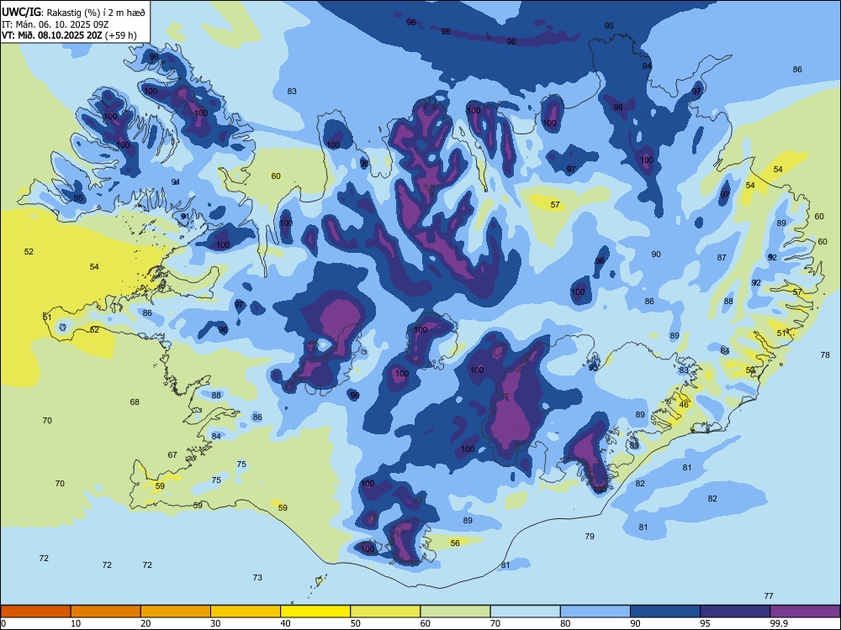The image size is (841, 630).
Task: Click the indigo 95–99.9 legend swatch
Action: click(735, 612)
